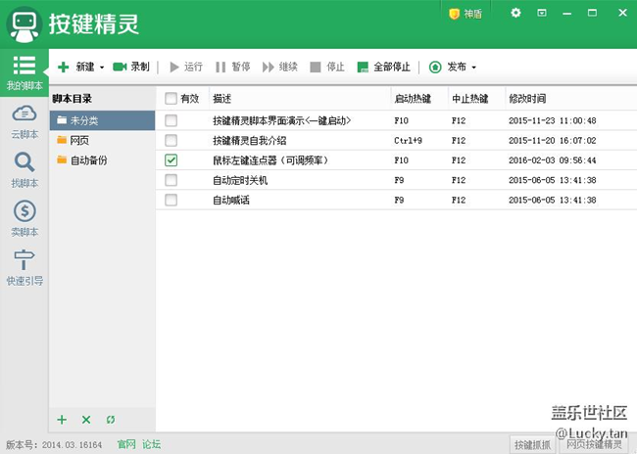The image size is (637, 454).
Task: Toggle the 有效 select-all header checkbox
Action: pos(171,99)
